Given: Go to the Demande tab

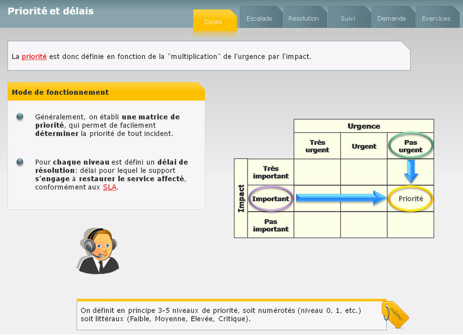Looking at the screenshot, I should (391, 18).
